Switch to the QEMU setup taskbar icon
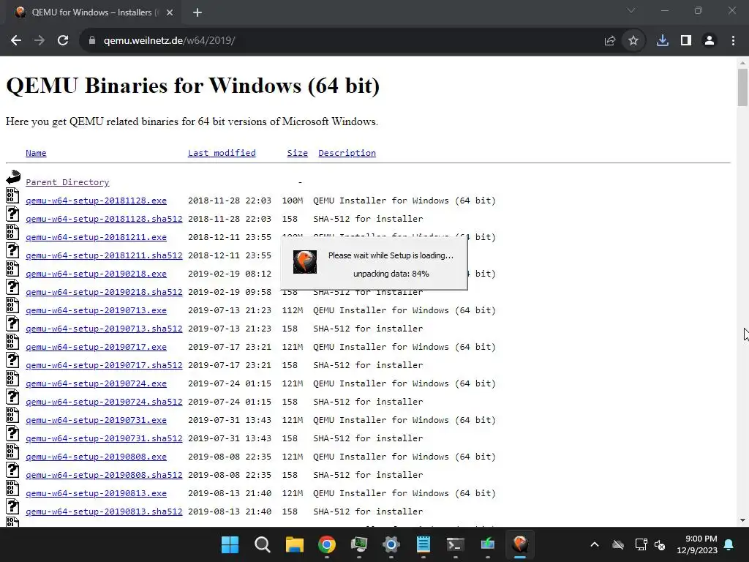The width and height of the screenshot is (749, 562). [x=520, y=544]
